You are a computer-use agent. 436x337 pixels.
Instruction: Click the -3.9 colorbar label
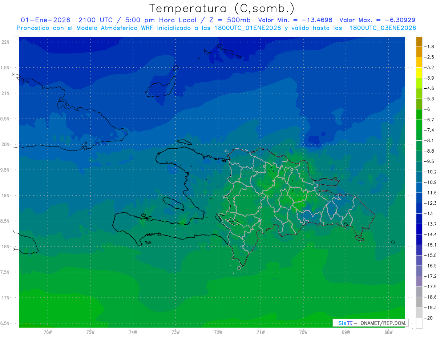pos(429,78)
